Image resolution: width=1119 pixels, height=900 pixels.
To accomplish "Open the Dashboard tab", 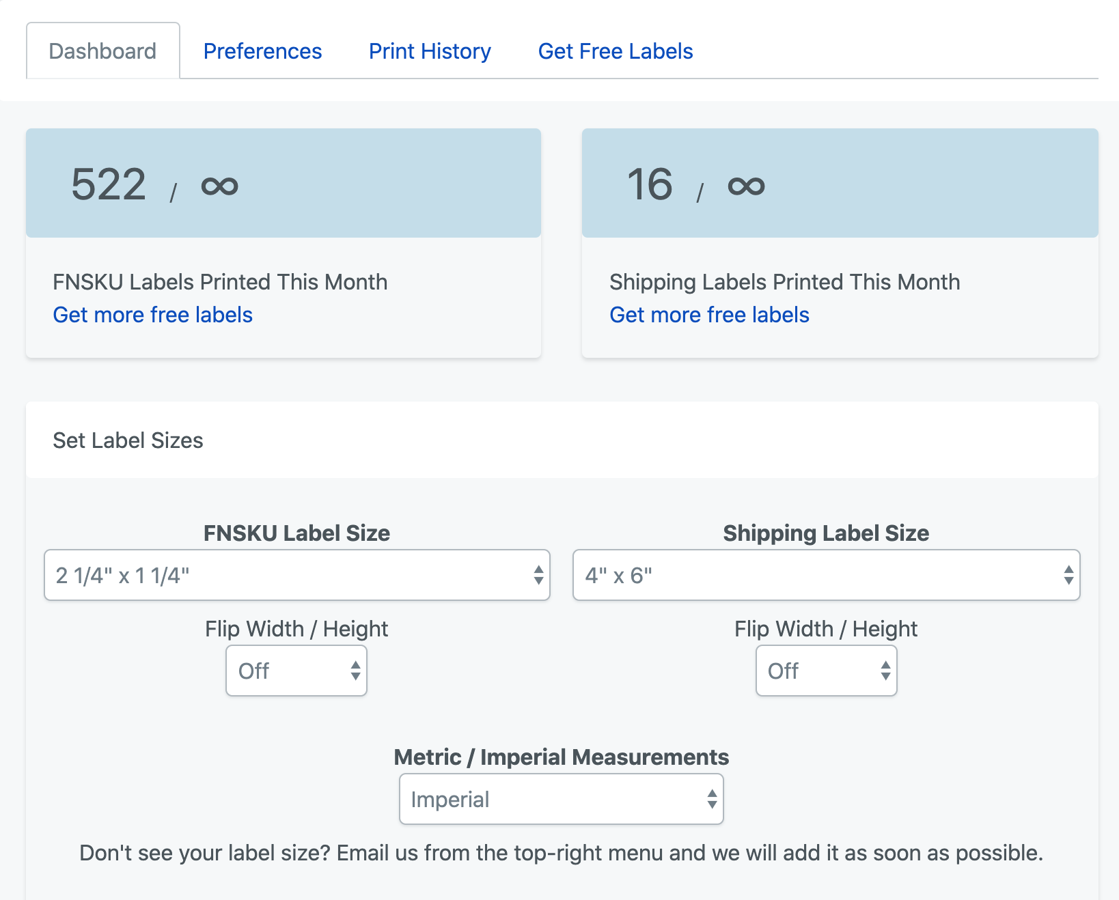I will [103, 51].
